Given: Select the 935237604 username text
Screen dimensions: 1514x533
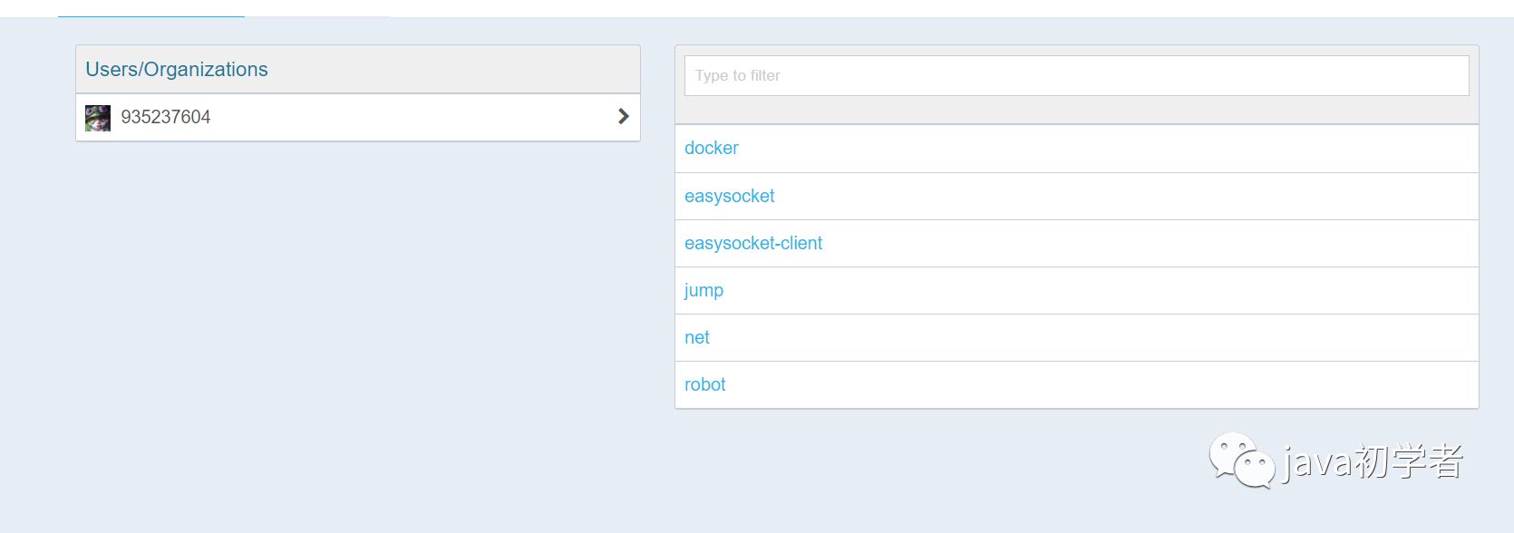Looking at the screenshot, I should click(166, 117).
